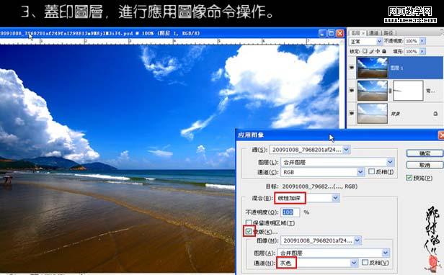Click the 不透明度(O) opacity input field
Viewport: 444px width, 275px height.
[290, 212]
